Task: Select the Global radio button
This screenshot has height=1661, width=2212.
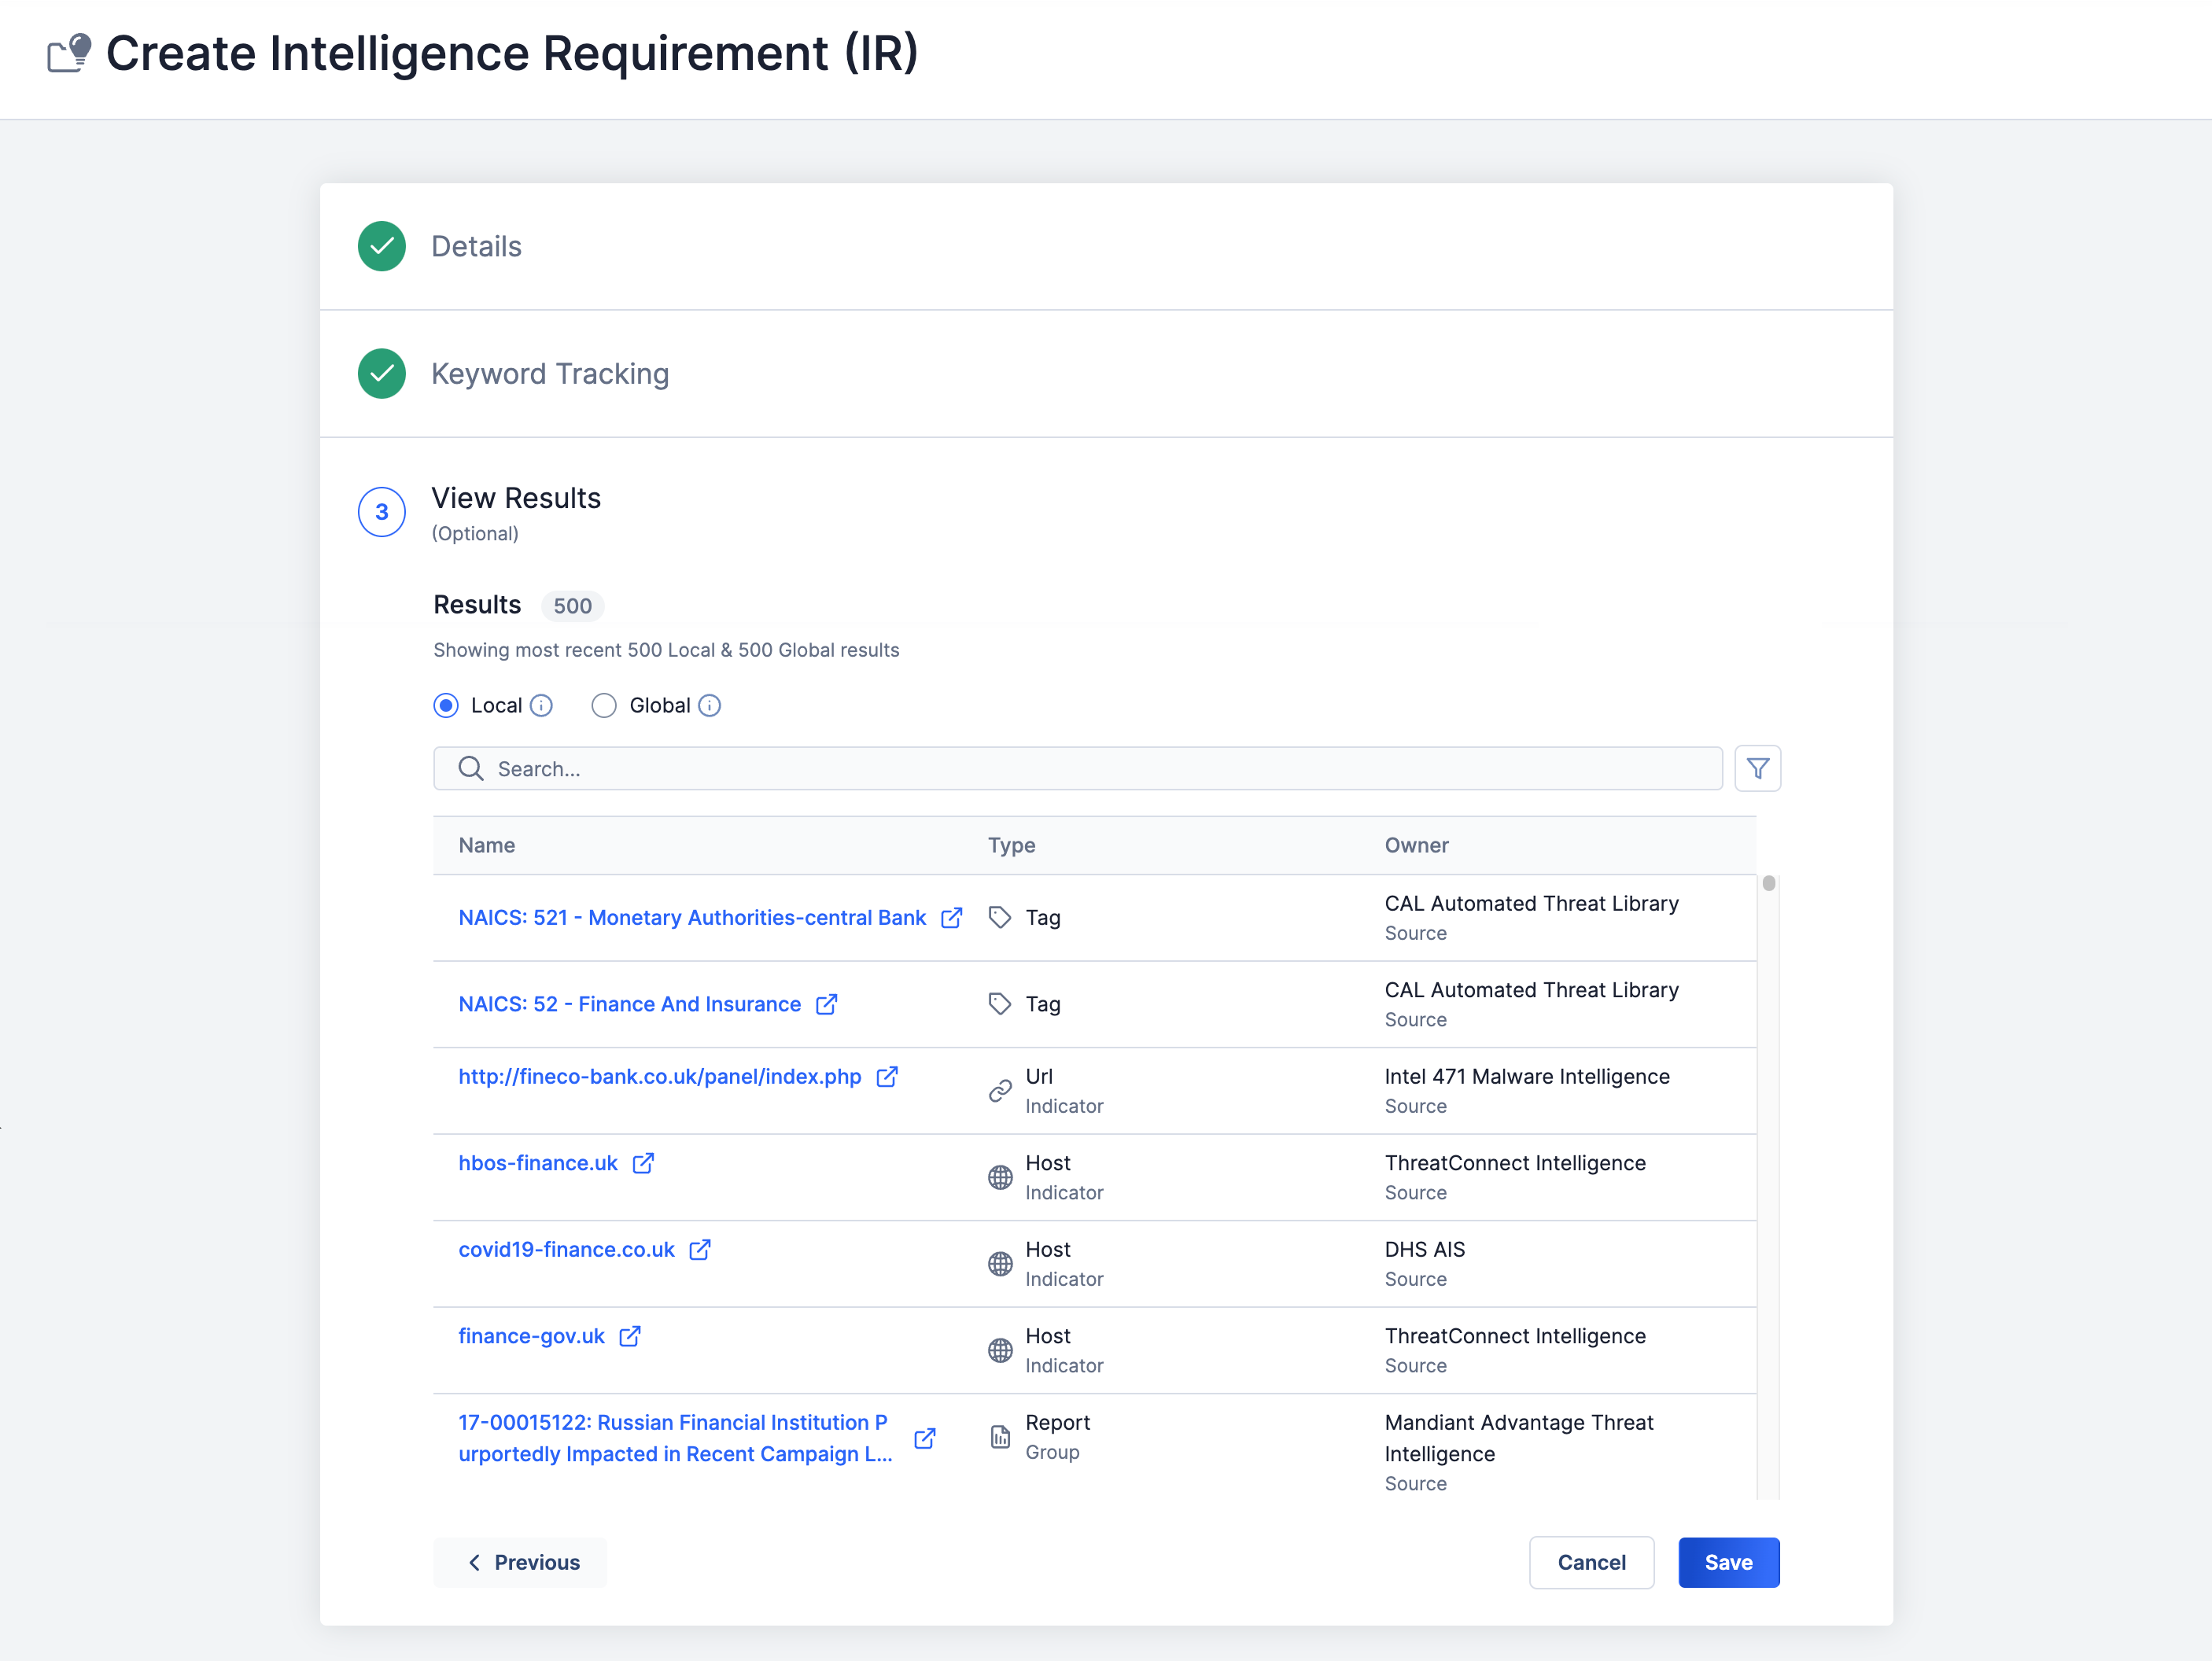Action: click(x=604, y=705)
